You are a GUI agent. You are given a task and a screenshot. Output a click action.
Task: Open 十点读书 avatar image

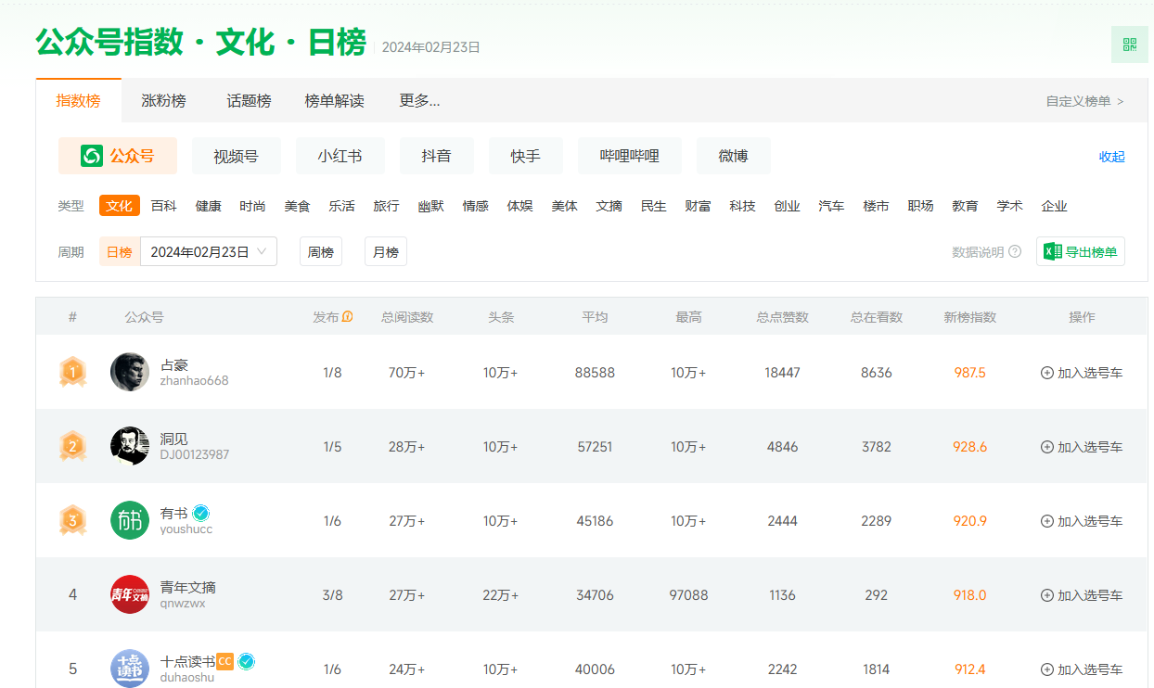click(x=130, y=669)
